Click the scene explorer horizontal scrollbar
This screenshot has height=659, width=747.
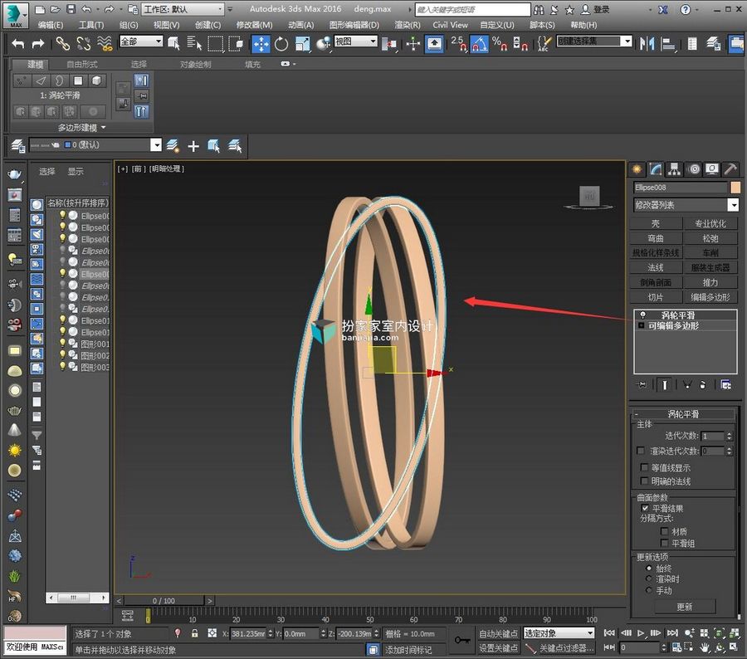click(x=78, y=597)
